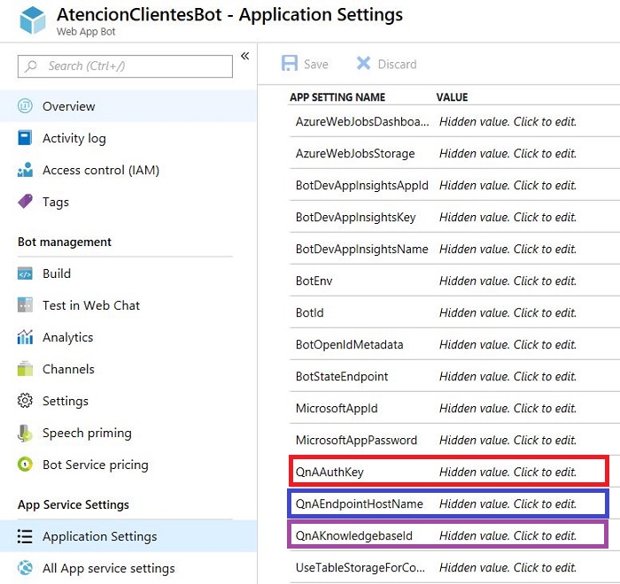Open Speech priming
This screenshot has height=584, width=620.
click(128, 433)
